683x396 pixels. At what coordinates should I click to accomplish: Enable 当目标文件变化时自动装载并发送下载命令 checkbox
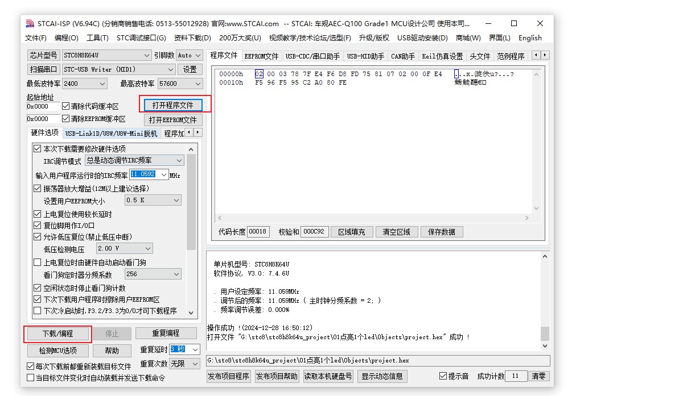pos(31,378)
